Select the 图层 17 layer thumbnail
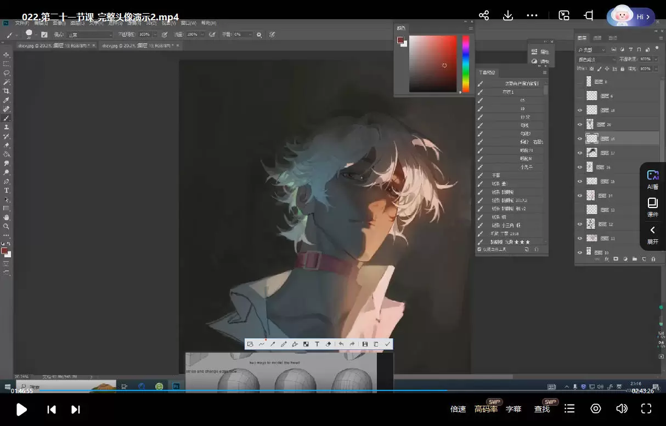666x426 pixels. 591,153
